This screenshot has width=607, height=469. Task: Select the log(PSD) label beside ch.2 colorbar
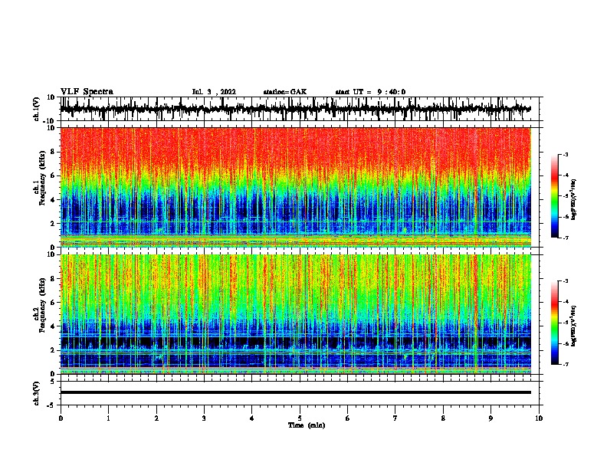point(573,326)
